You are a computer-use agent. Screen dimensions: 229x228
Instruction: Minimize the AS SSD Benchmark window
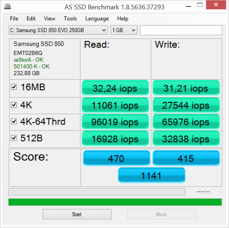click(189, 6)
